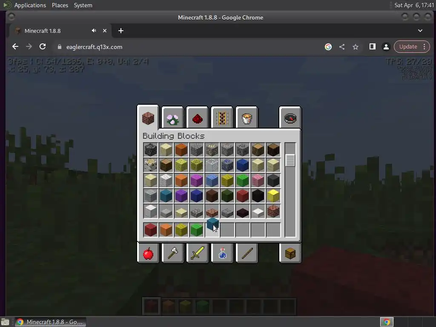Go back in browser history
The image size is (436, 327).
(x=15, y=47)
